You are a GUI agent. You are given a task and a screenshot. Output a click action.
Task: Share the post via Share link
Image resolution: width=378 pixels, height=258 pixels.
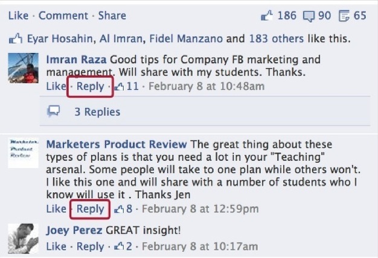click(112, 16)
